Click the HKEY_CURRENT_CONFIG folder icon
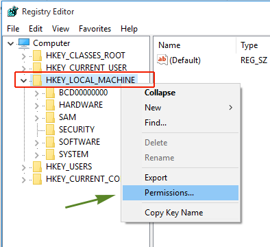Image resolution: width=270 pixels, height=247 pixels. pos(37,179)
